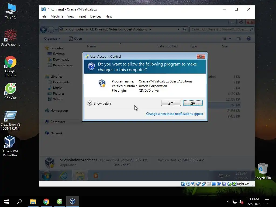Viewport: 276px width, 207px height.
Task: Click the shared folders icon in VirtualBox status bar
Action: [209, 184]
